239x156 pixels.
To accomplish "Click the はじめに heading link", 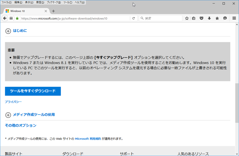I will coord(20,31).
